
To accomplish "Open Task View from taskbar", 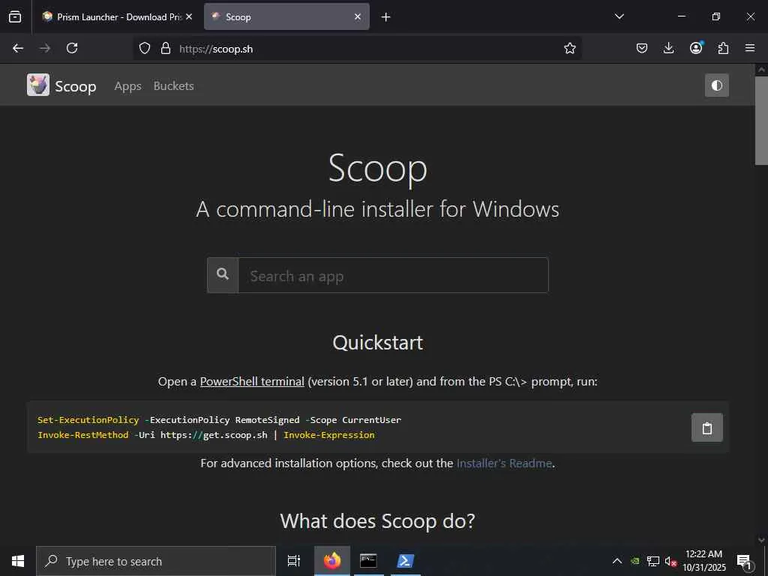I will 293,561.
